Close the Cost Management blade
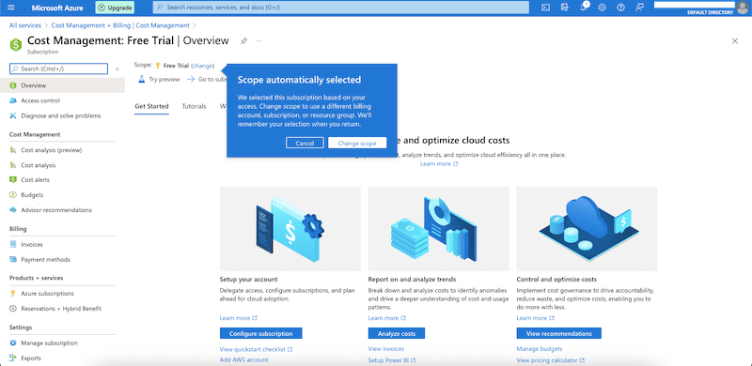 pyautogui.click(x=735, y=41)
